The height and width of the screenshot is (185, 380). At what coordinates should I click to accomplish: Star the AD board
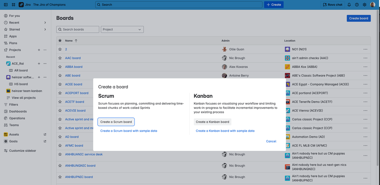(x=60, y=137)
